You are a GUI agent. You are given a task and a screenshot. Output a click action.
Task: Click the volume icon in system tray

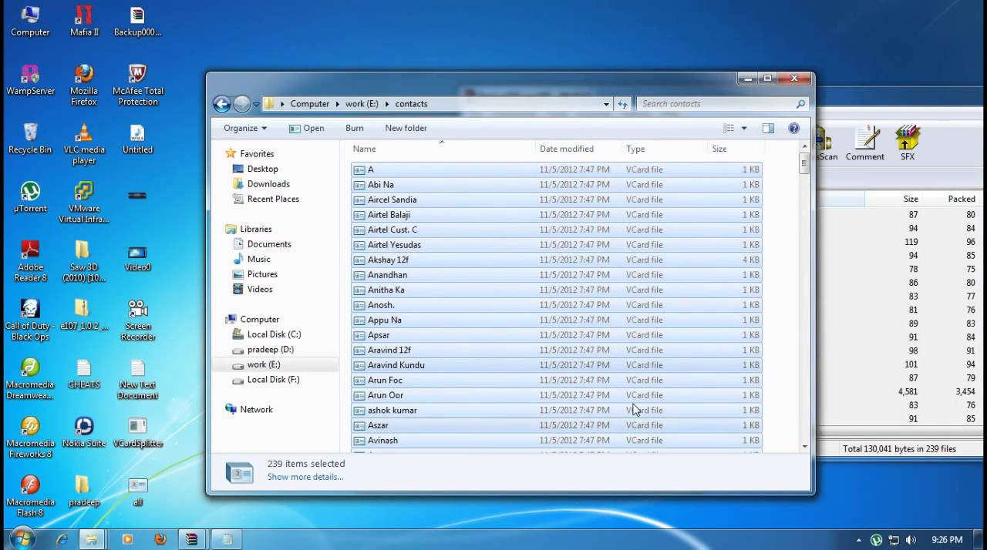[911, 540]
